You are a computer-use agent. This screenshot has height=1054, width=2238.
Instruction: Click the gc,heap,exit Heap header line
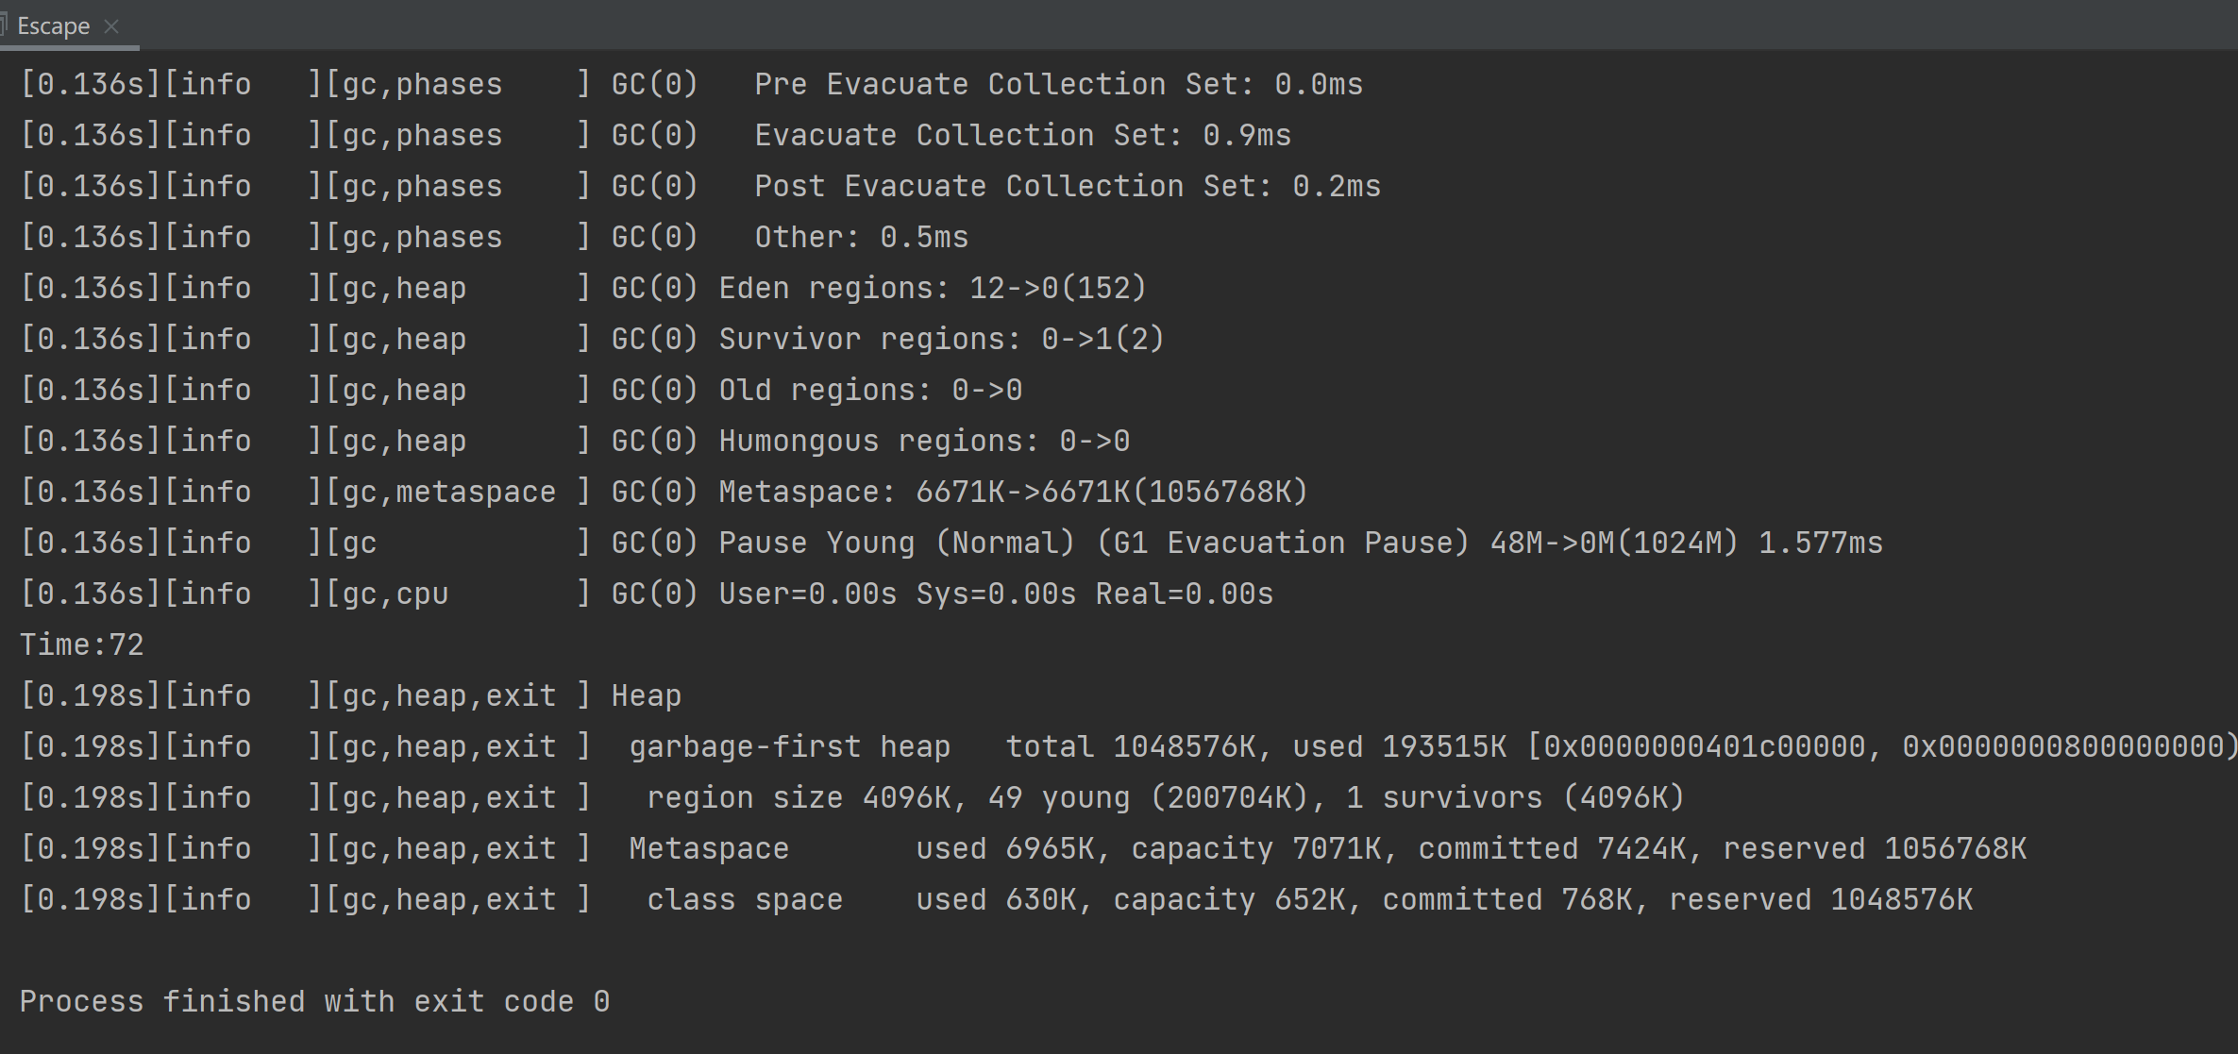pos(646,695)
